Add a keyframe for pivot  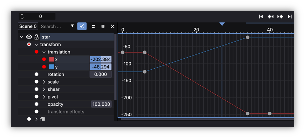click(36, 97)
